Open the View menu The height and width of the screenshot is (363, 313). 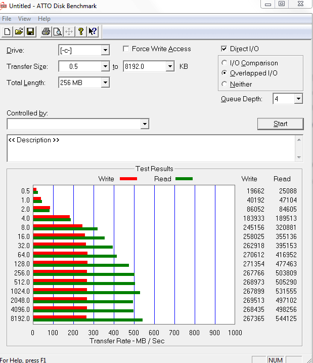pyautogui.click(x=24, y=19)
